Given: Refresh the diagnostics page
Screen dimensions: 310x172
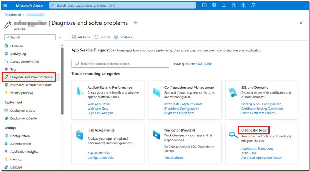Looking at the screenshot, I should 102,37.
